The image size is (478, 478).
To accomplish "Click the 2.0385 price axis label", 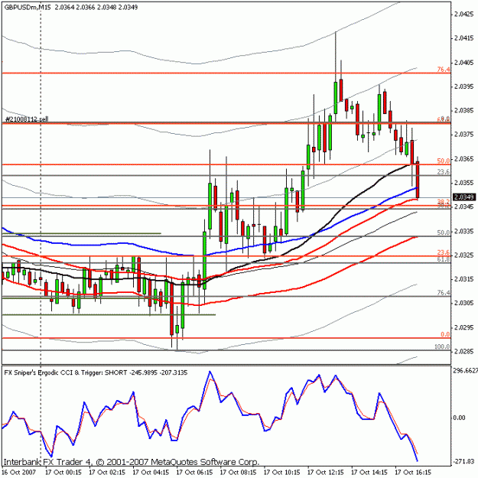I will click(464, 110).
